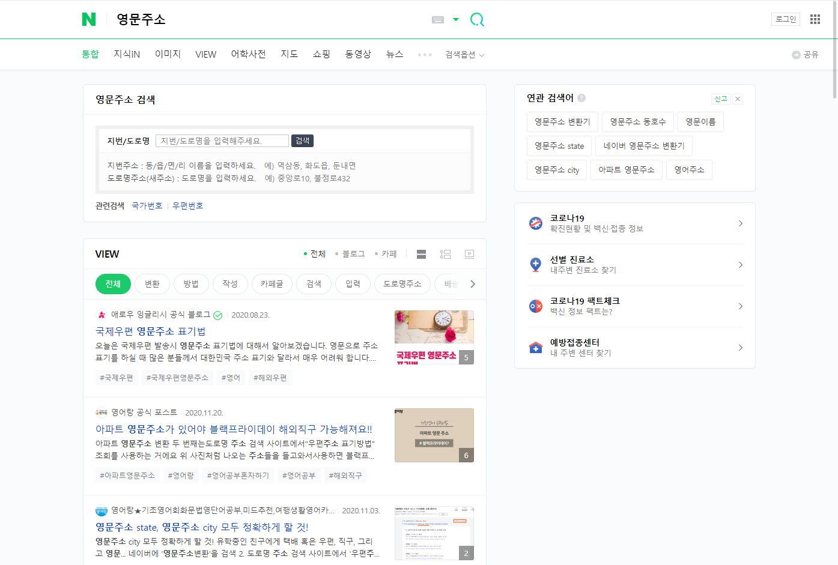
Task: Open 국제우편 영문주소 표기법 post title
Action: point(151,331)
